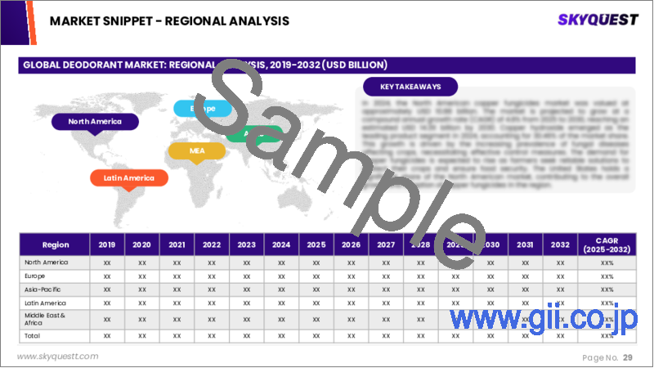654x368 pixels.
Task: Click the CAGR (2025-2032) column header
Action: pos(607,245)
